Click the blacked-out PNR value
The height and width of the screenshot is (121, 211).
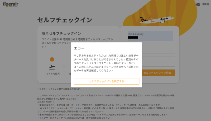tap(133, 38)
